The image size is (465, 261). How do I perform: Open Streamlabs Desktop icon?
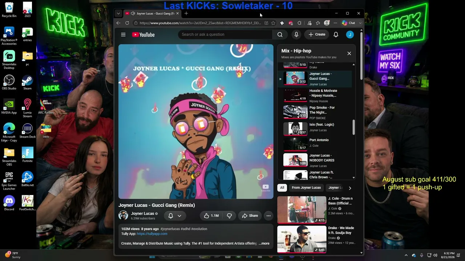(9, 60)
